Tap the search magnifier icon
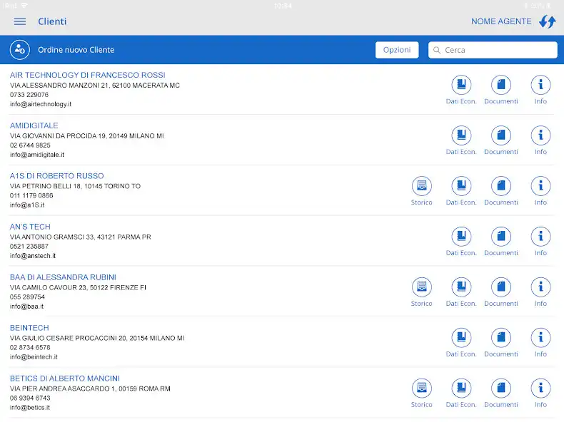 tap(437, 50)
